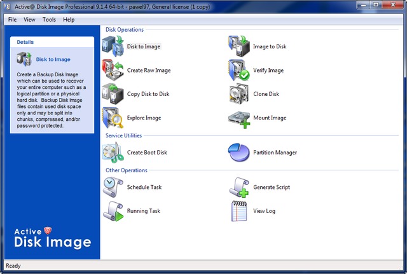Open the Help menu
The image size is (407, 274).
tap(69, 20)
